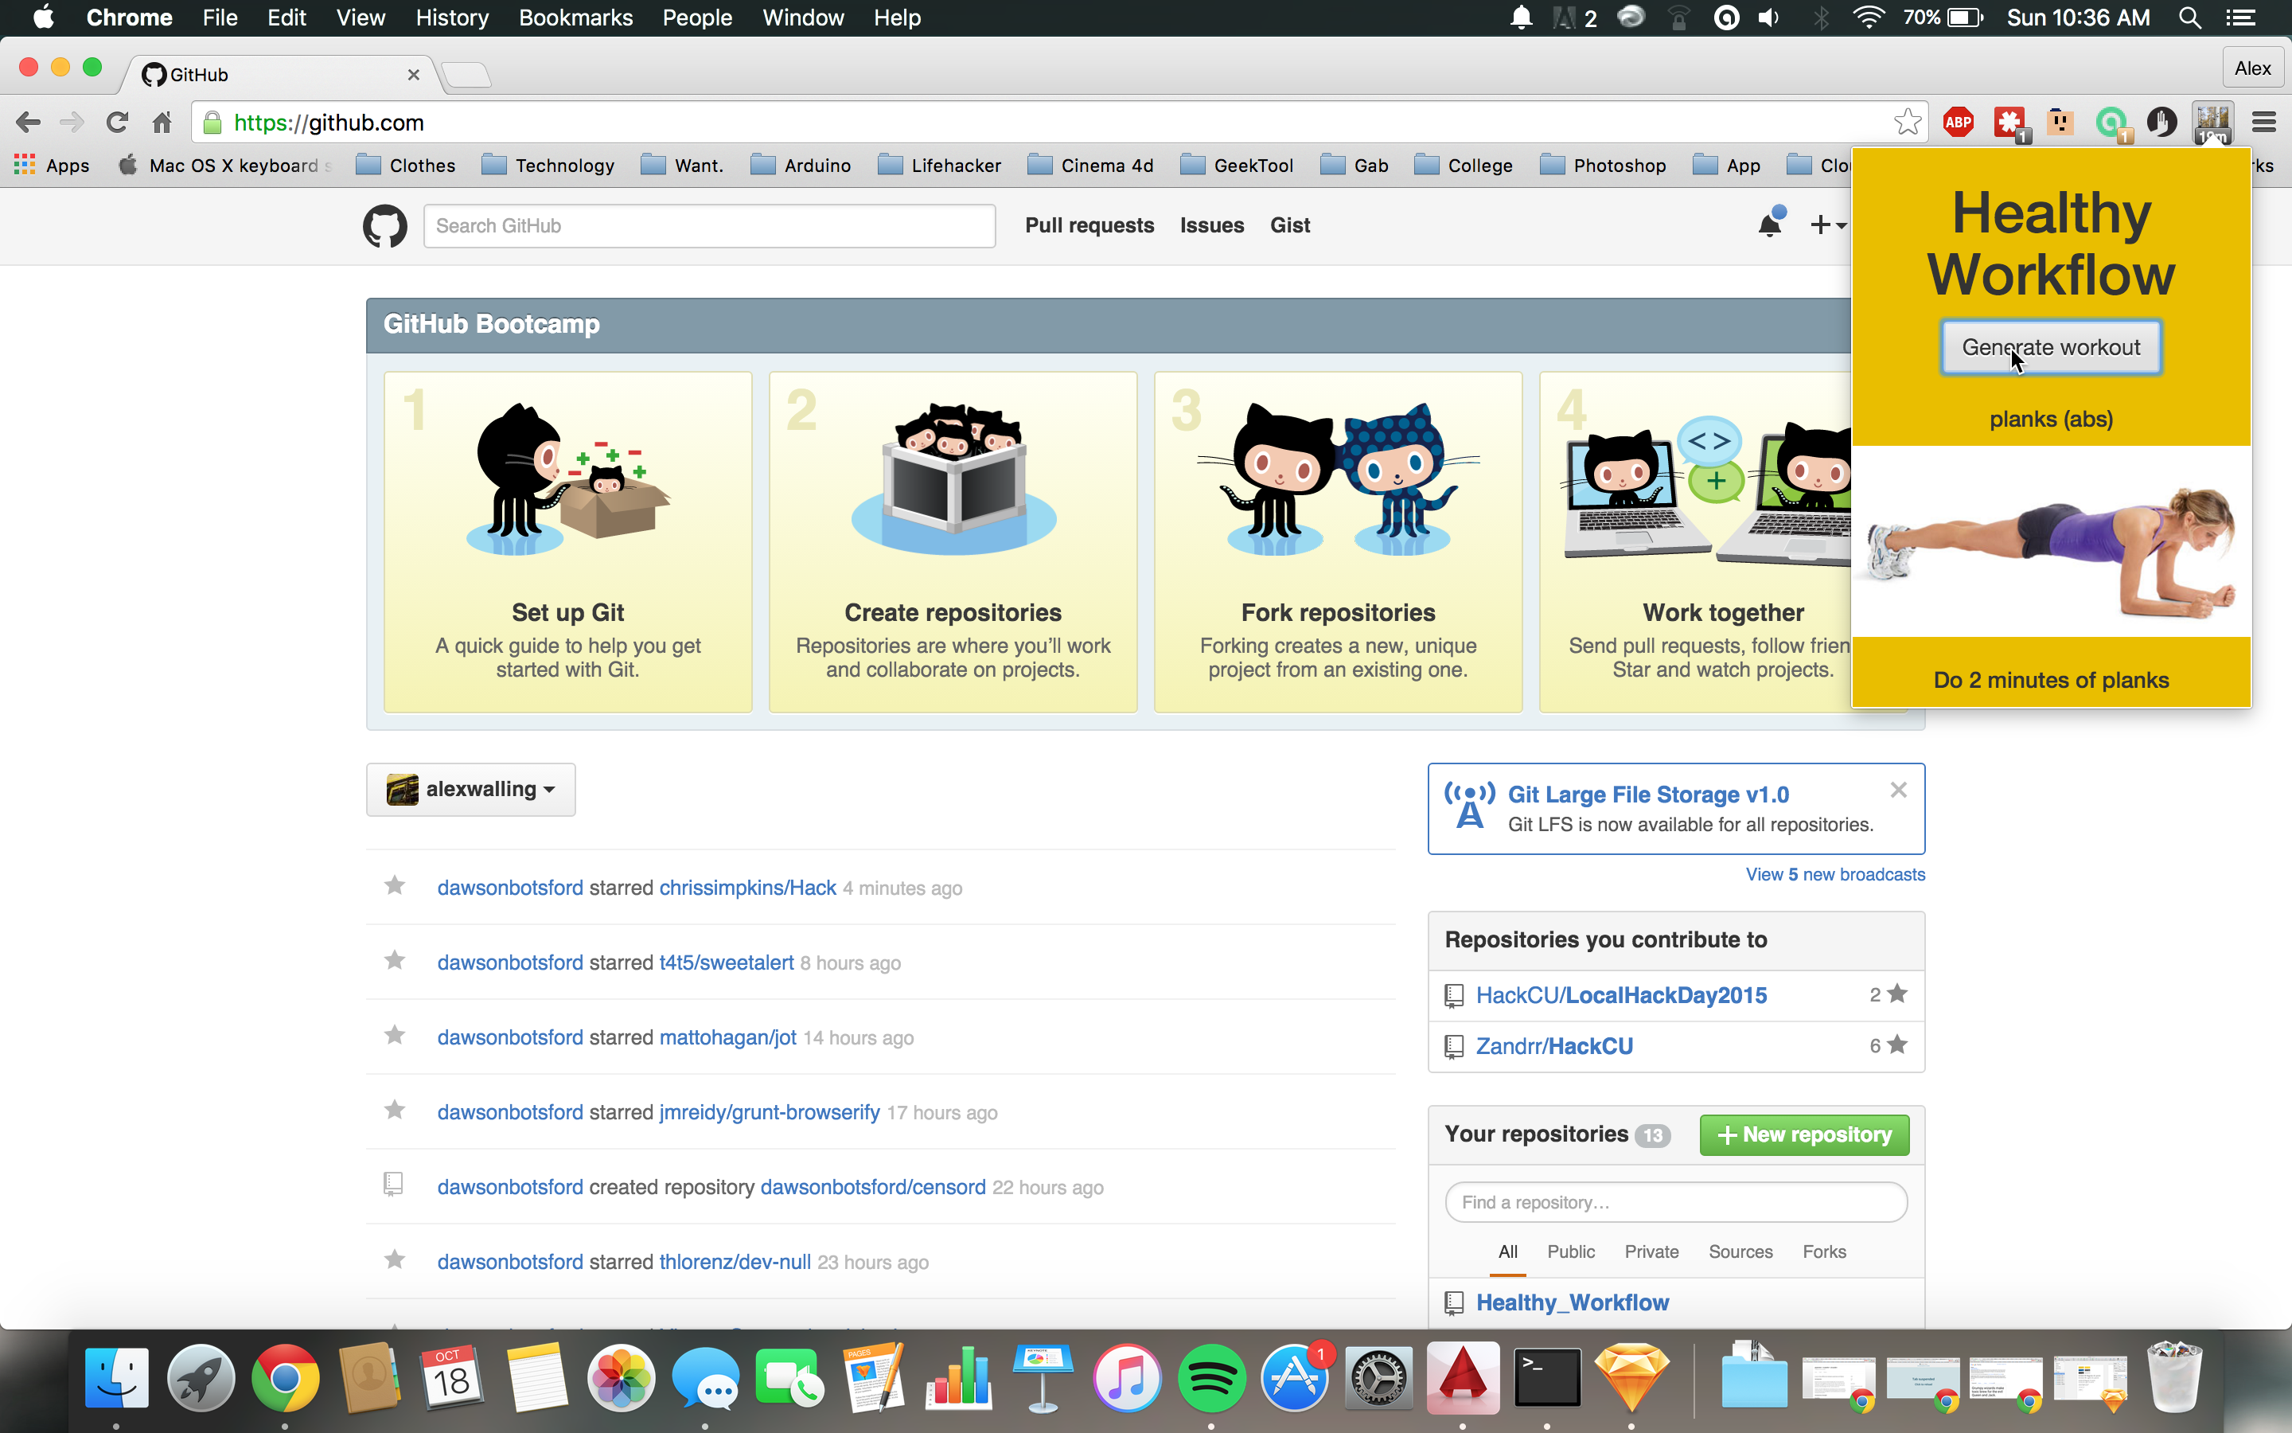The image size is (2292, 1433).
Task: Open the Chrome hamburger menu icon
Action: (2263, 123)
